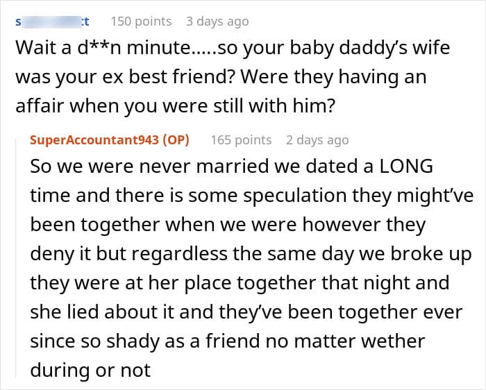Click the "165 points" score label
The width and height of the screenshot is (486, 390).
pos(241,140)
